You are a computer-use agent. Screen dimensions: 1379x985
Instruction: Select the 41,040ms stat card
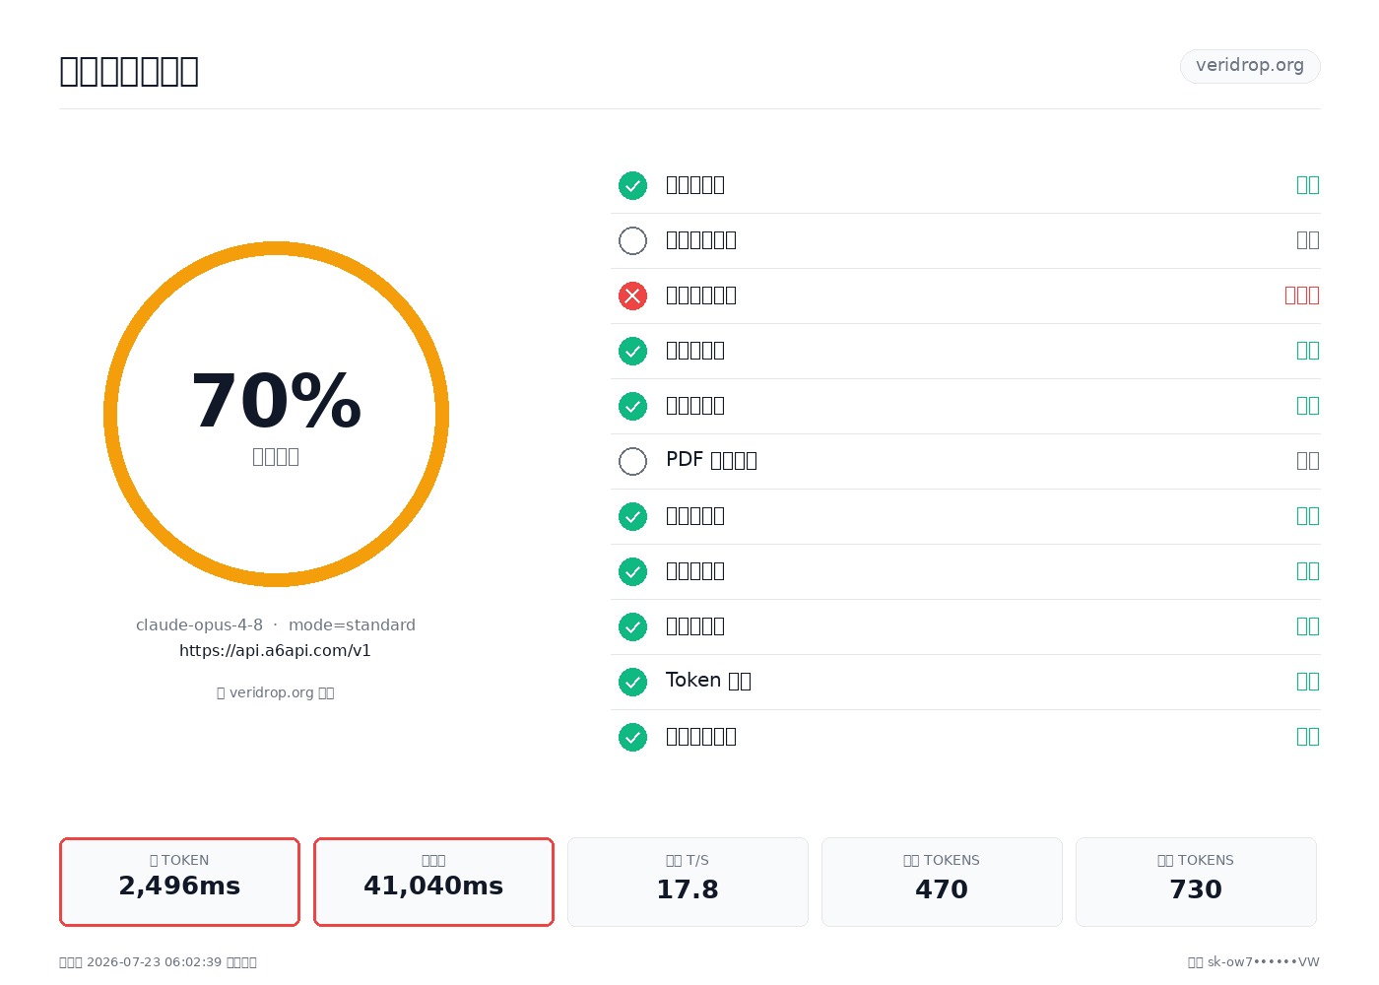point(433,882)
